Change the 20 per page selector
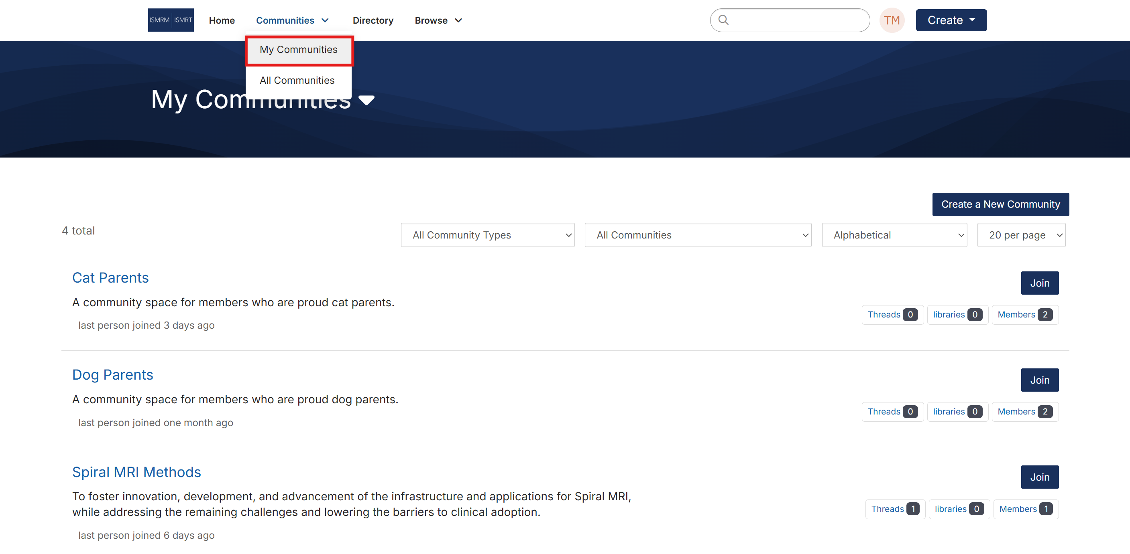This screenshot has height=554, width=1130. 1021,235
